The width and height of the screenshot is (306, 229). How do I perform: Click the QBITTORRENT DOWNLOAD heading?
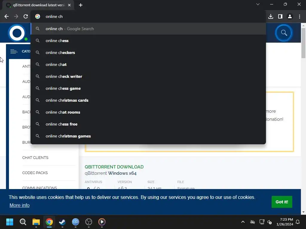[x=114, y=167]
